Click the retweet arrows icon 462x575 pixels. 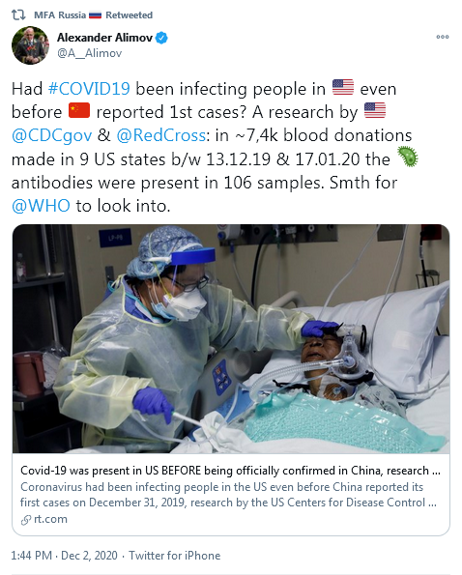tap(18, 14)
